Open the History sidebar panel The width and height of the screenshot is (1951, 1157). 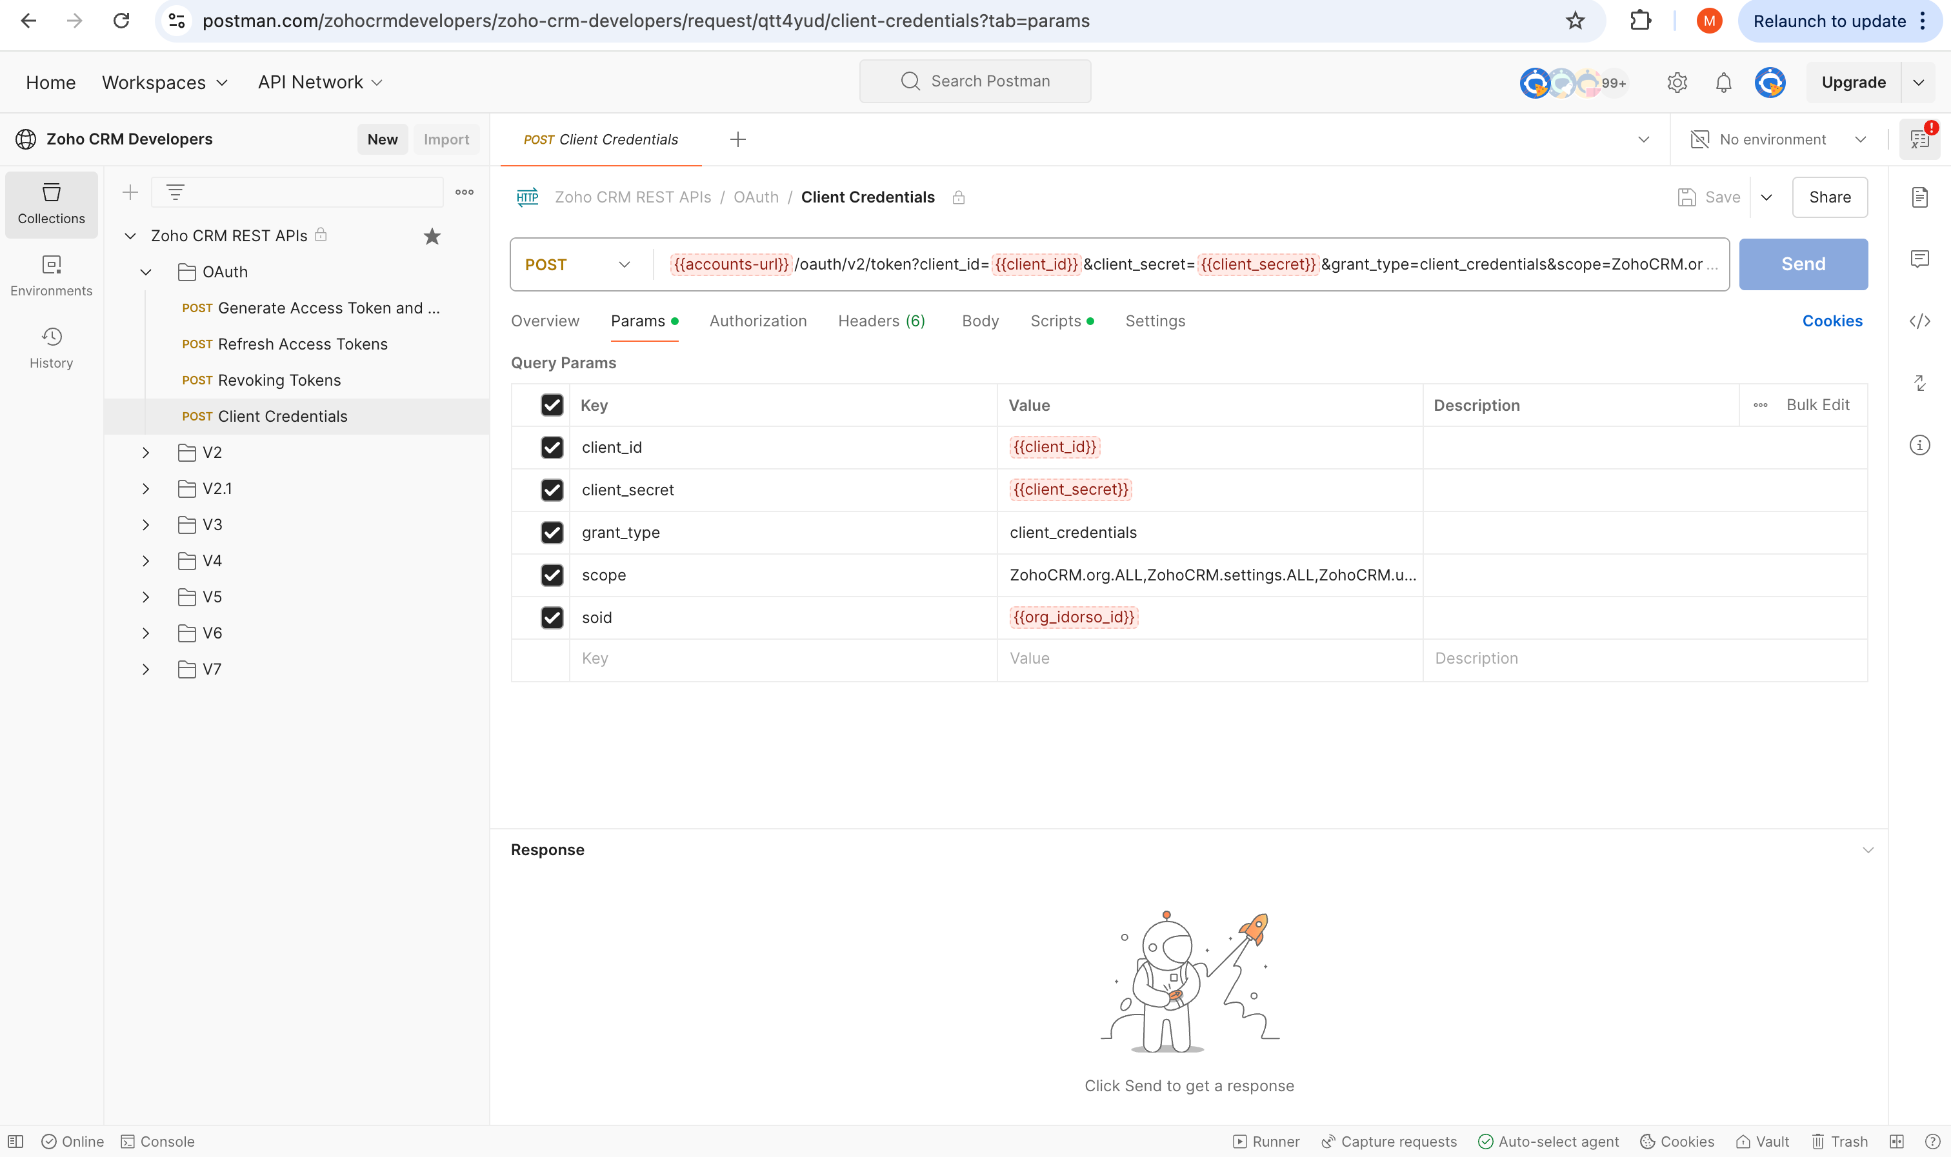(52, 348)
